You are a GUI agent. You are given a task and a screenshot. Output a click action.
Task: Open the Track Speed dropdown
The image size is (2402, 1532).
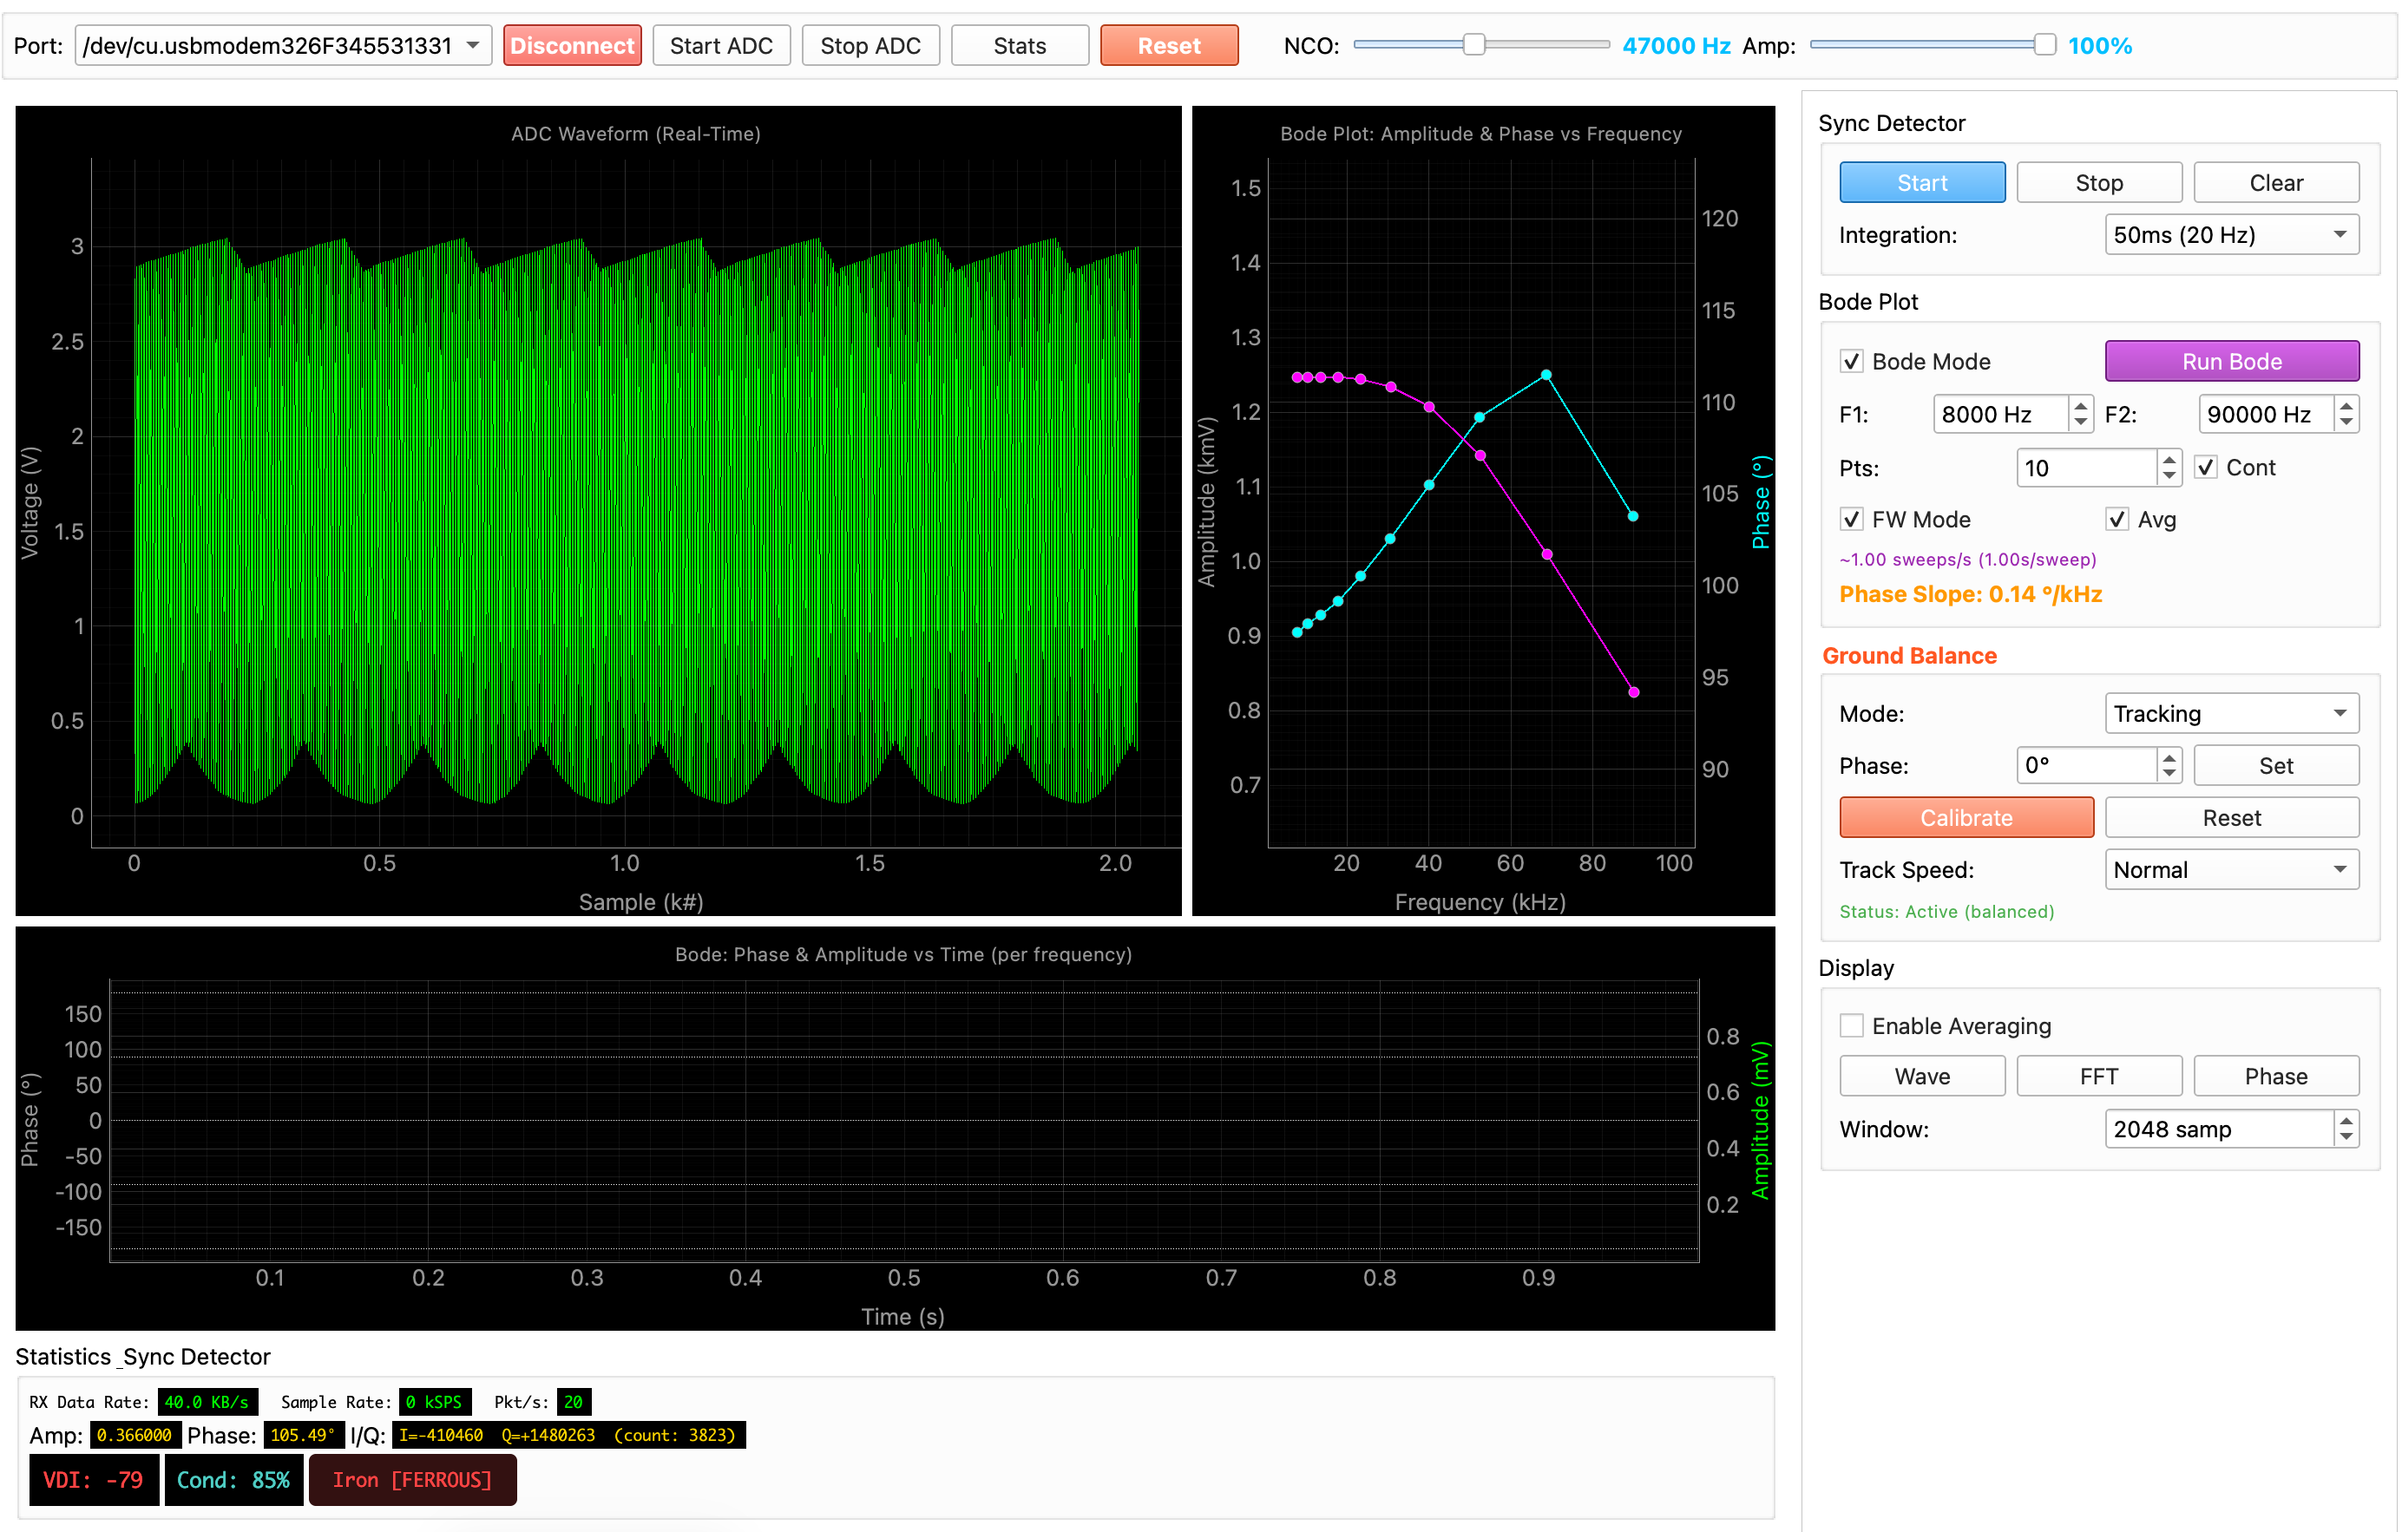[x=2230, y=870]
